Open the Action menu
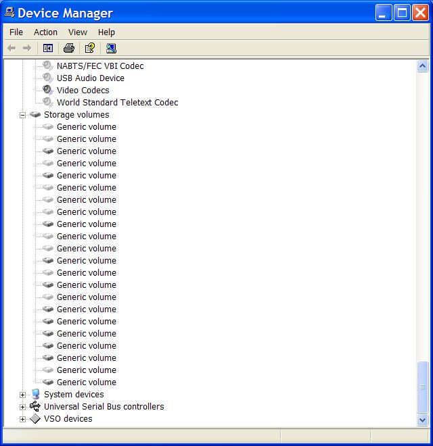Image resolution: width=433 pixels, height=446 pixels. click(x=45, y=32)
